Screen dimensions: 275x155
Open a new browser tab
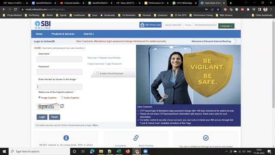point(231,3)
